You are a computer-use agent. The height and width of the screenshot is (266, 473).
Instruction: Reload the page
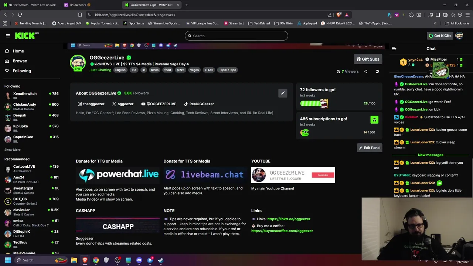point(20,15)
